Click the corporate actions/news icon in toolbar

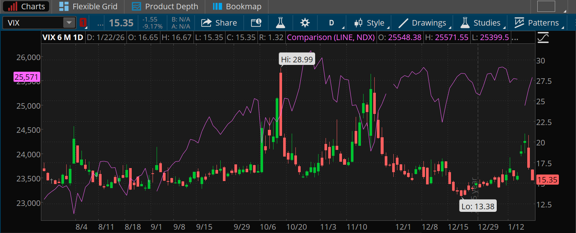click(x=256, y=23)
